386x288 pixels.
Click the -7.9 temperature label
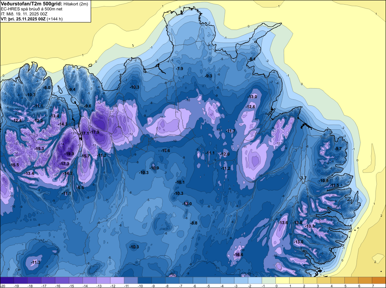[179, 69]
